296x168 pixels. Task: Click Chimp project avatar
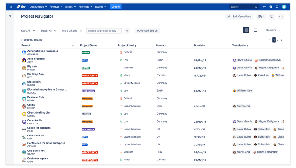(24, 106)
